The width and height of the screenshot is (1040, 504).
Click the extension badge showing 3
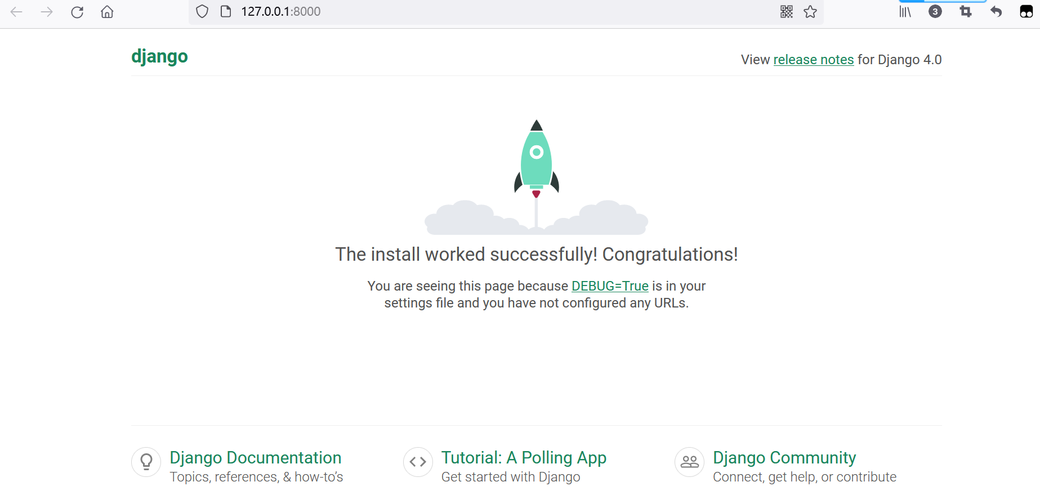(x=935, y=11)
